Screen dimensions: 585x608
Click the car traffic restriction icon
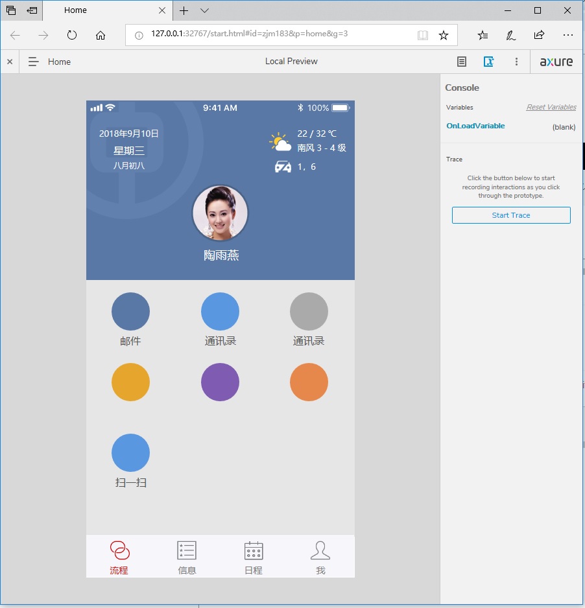pyautogui.click(x=283, y=167)
